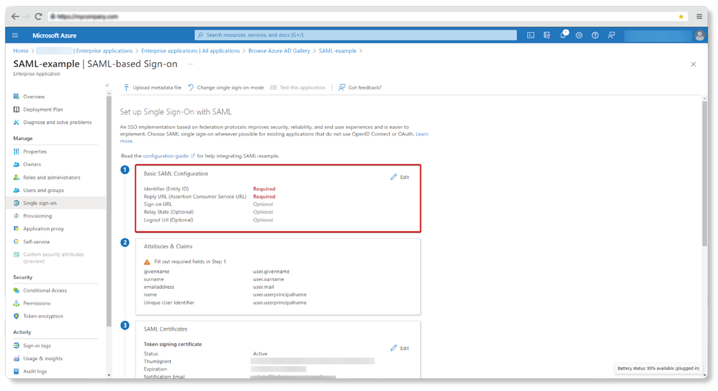The image size is (718, 391).
Task: Open Properties in Manage section
Action: (35, 151)
